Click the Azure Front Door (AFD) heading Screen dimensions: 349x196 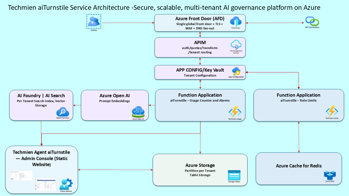(200, 19)
